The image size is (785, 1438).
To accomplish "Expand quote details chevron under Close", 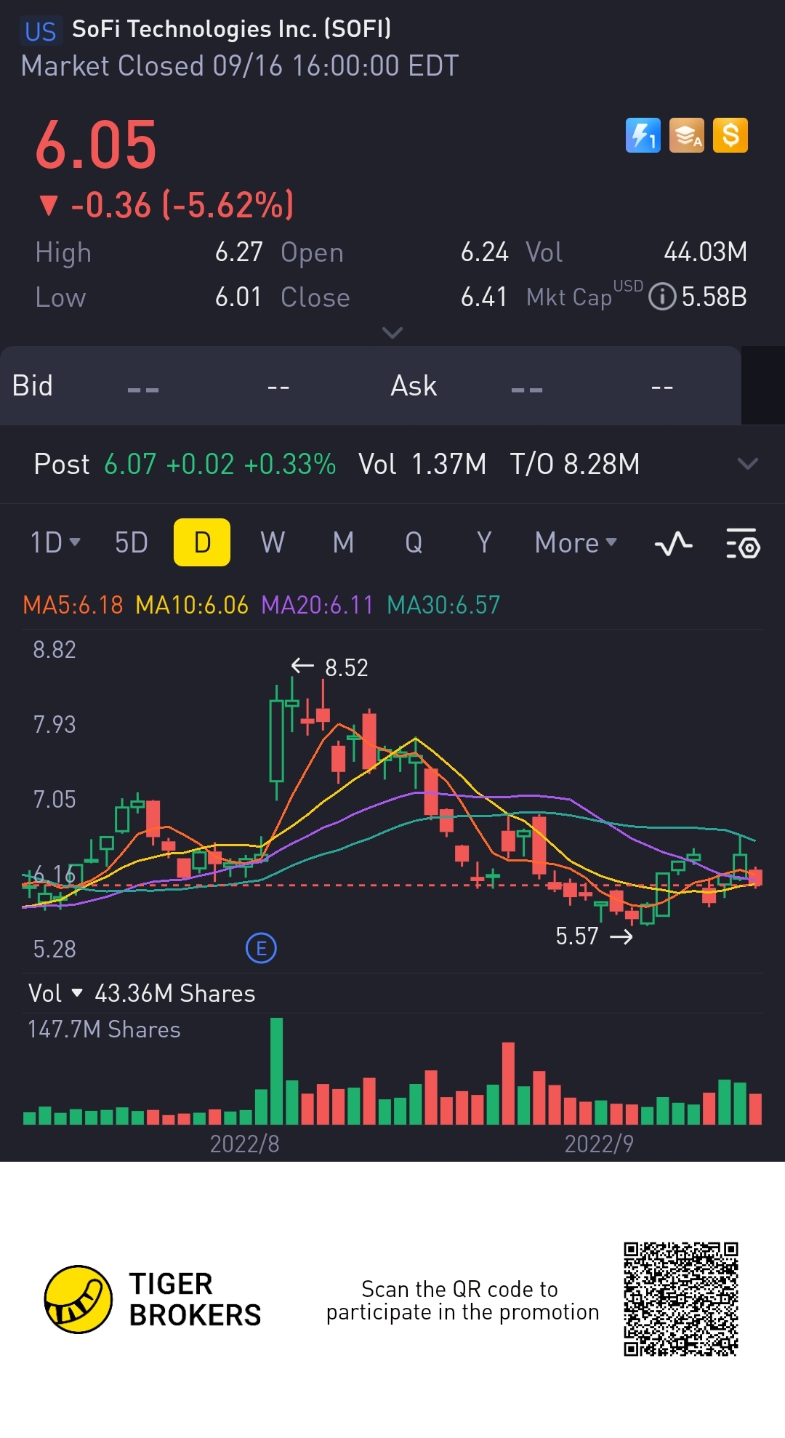I will pos(392,333).
